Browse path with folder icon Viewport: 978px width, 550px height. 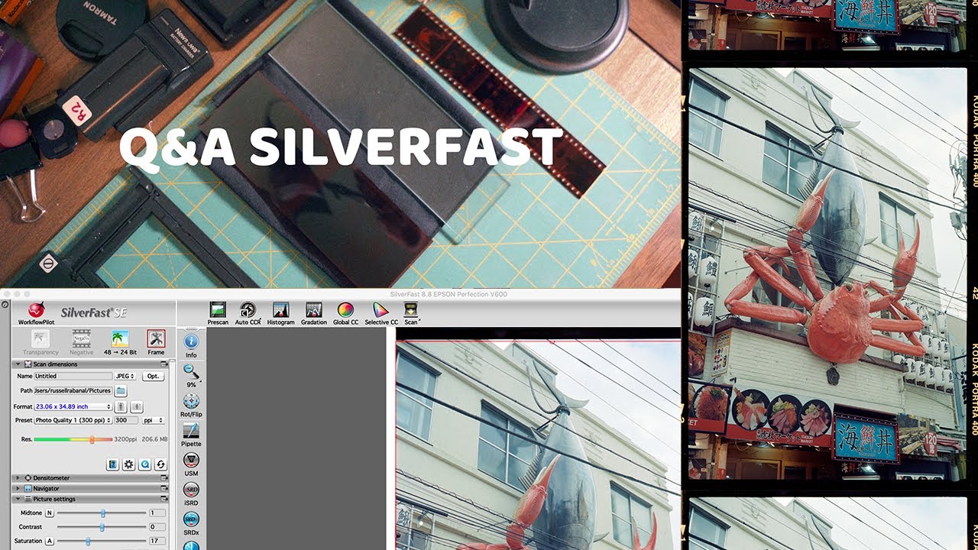[121, 390]
